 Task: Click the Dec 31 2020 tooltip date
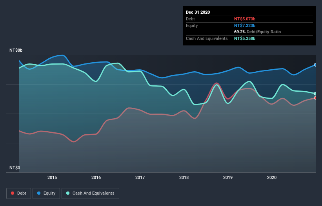pyautogui.click(x=198, y=12)
